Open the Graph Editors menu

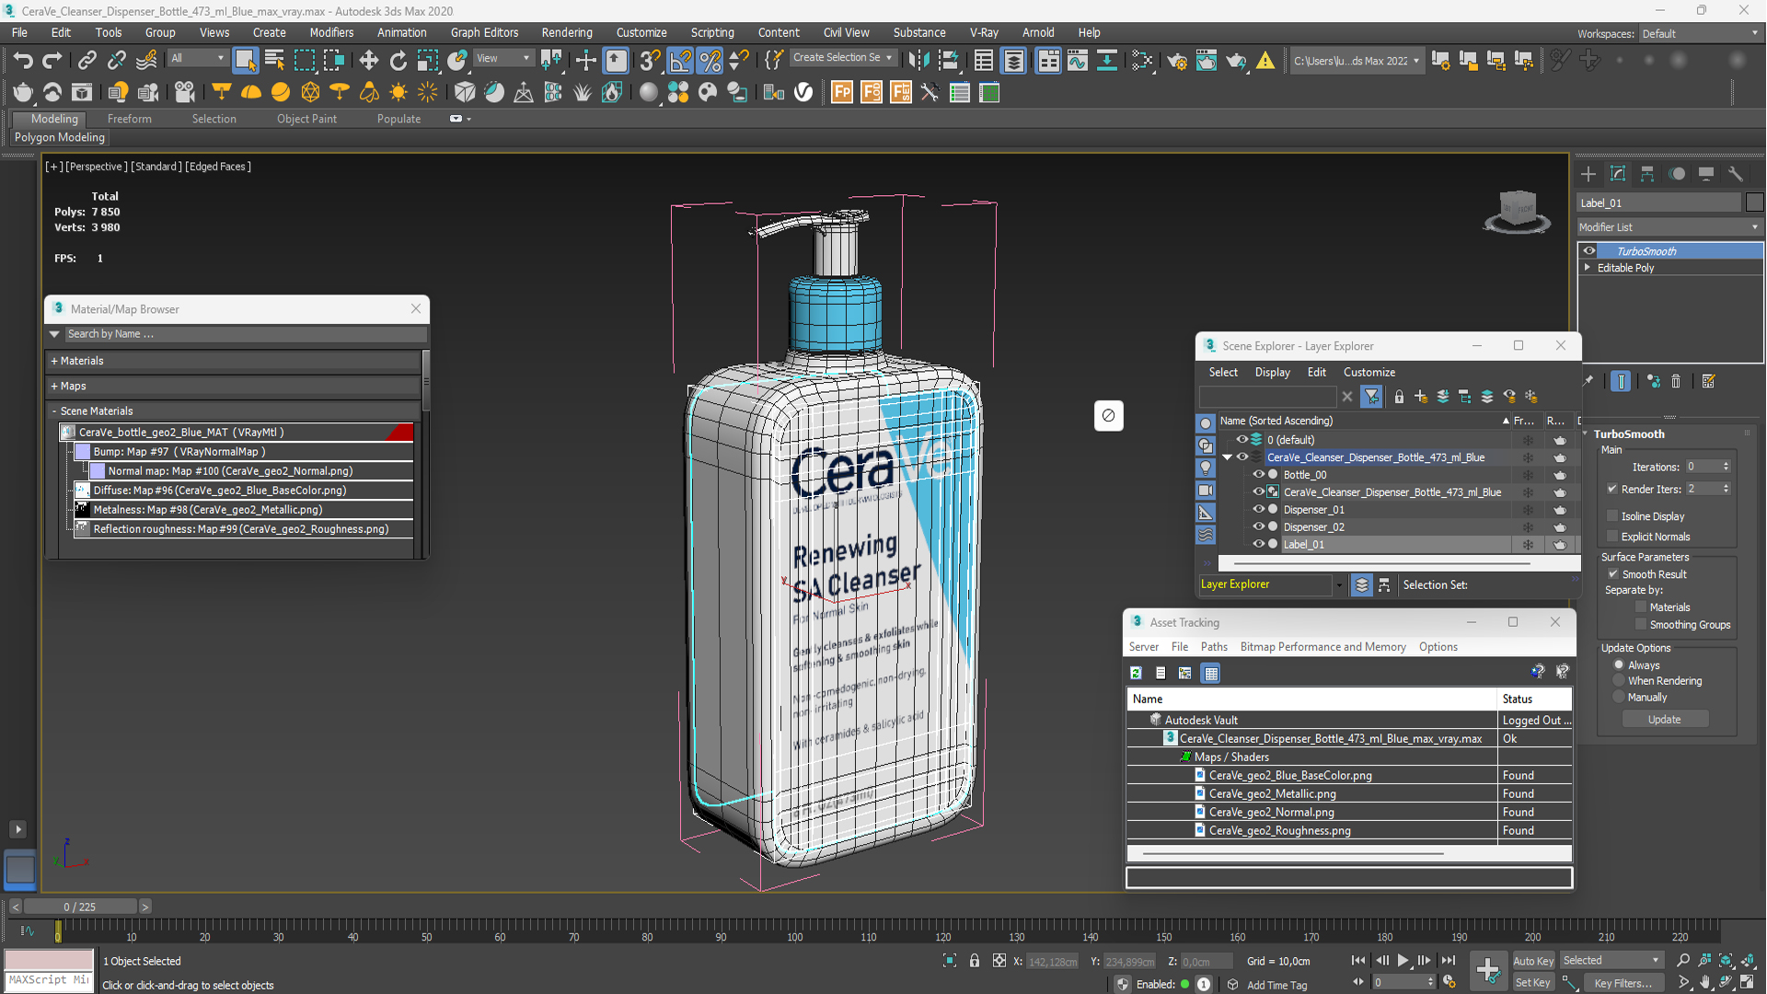[484, 32]
